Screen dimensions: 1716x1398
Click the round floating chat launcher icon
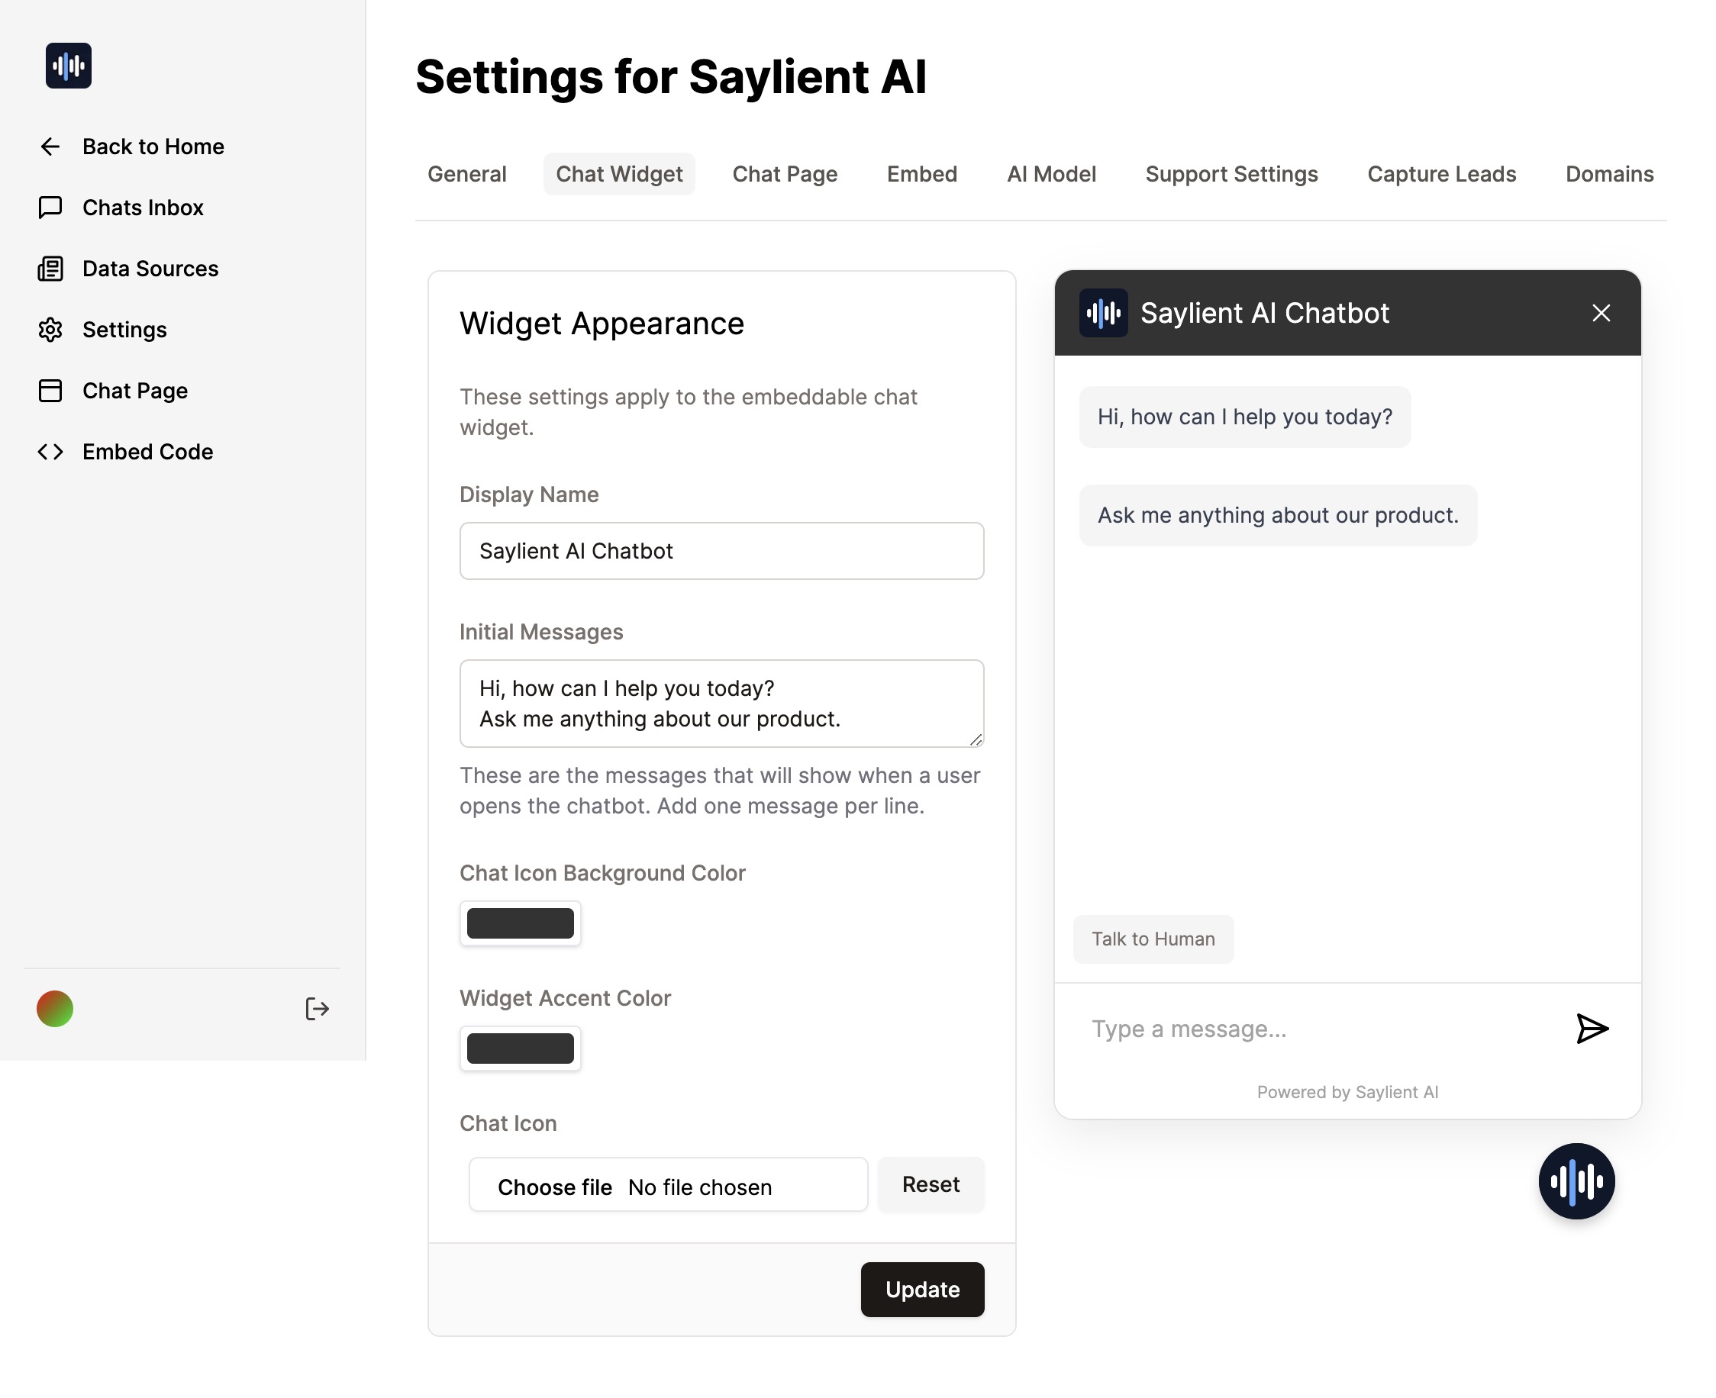(x=1576, y=1181)
